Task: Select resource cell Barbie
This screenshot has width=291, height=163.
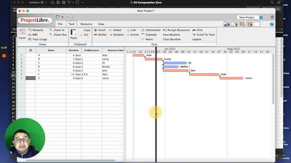Action: click(113, 67)
